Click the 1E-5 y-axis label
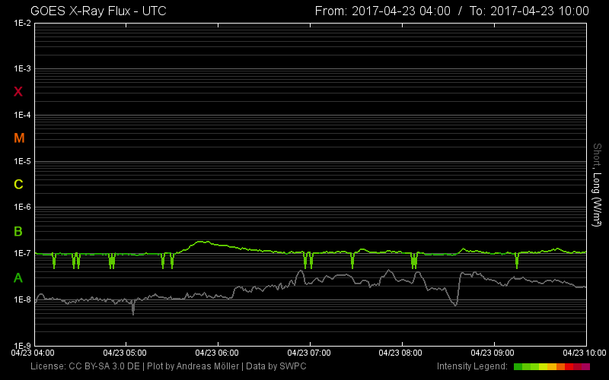 pos(22,161)
